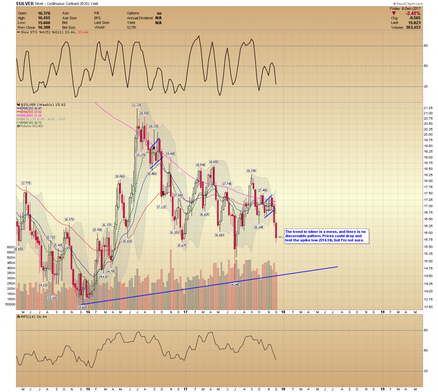Viewport: 438px width, 392px height.
Task: Click the -3.45% percent change value
Action: coord(413,13)
